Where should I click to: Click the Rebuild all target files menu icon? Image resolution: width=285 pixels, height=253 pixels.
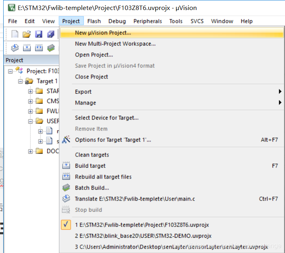(66, 177)
